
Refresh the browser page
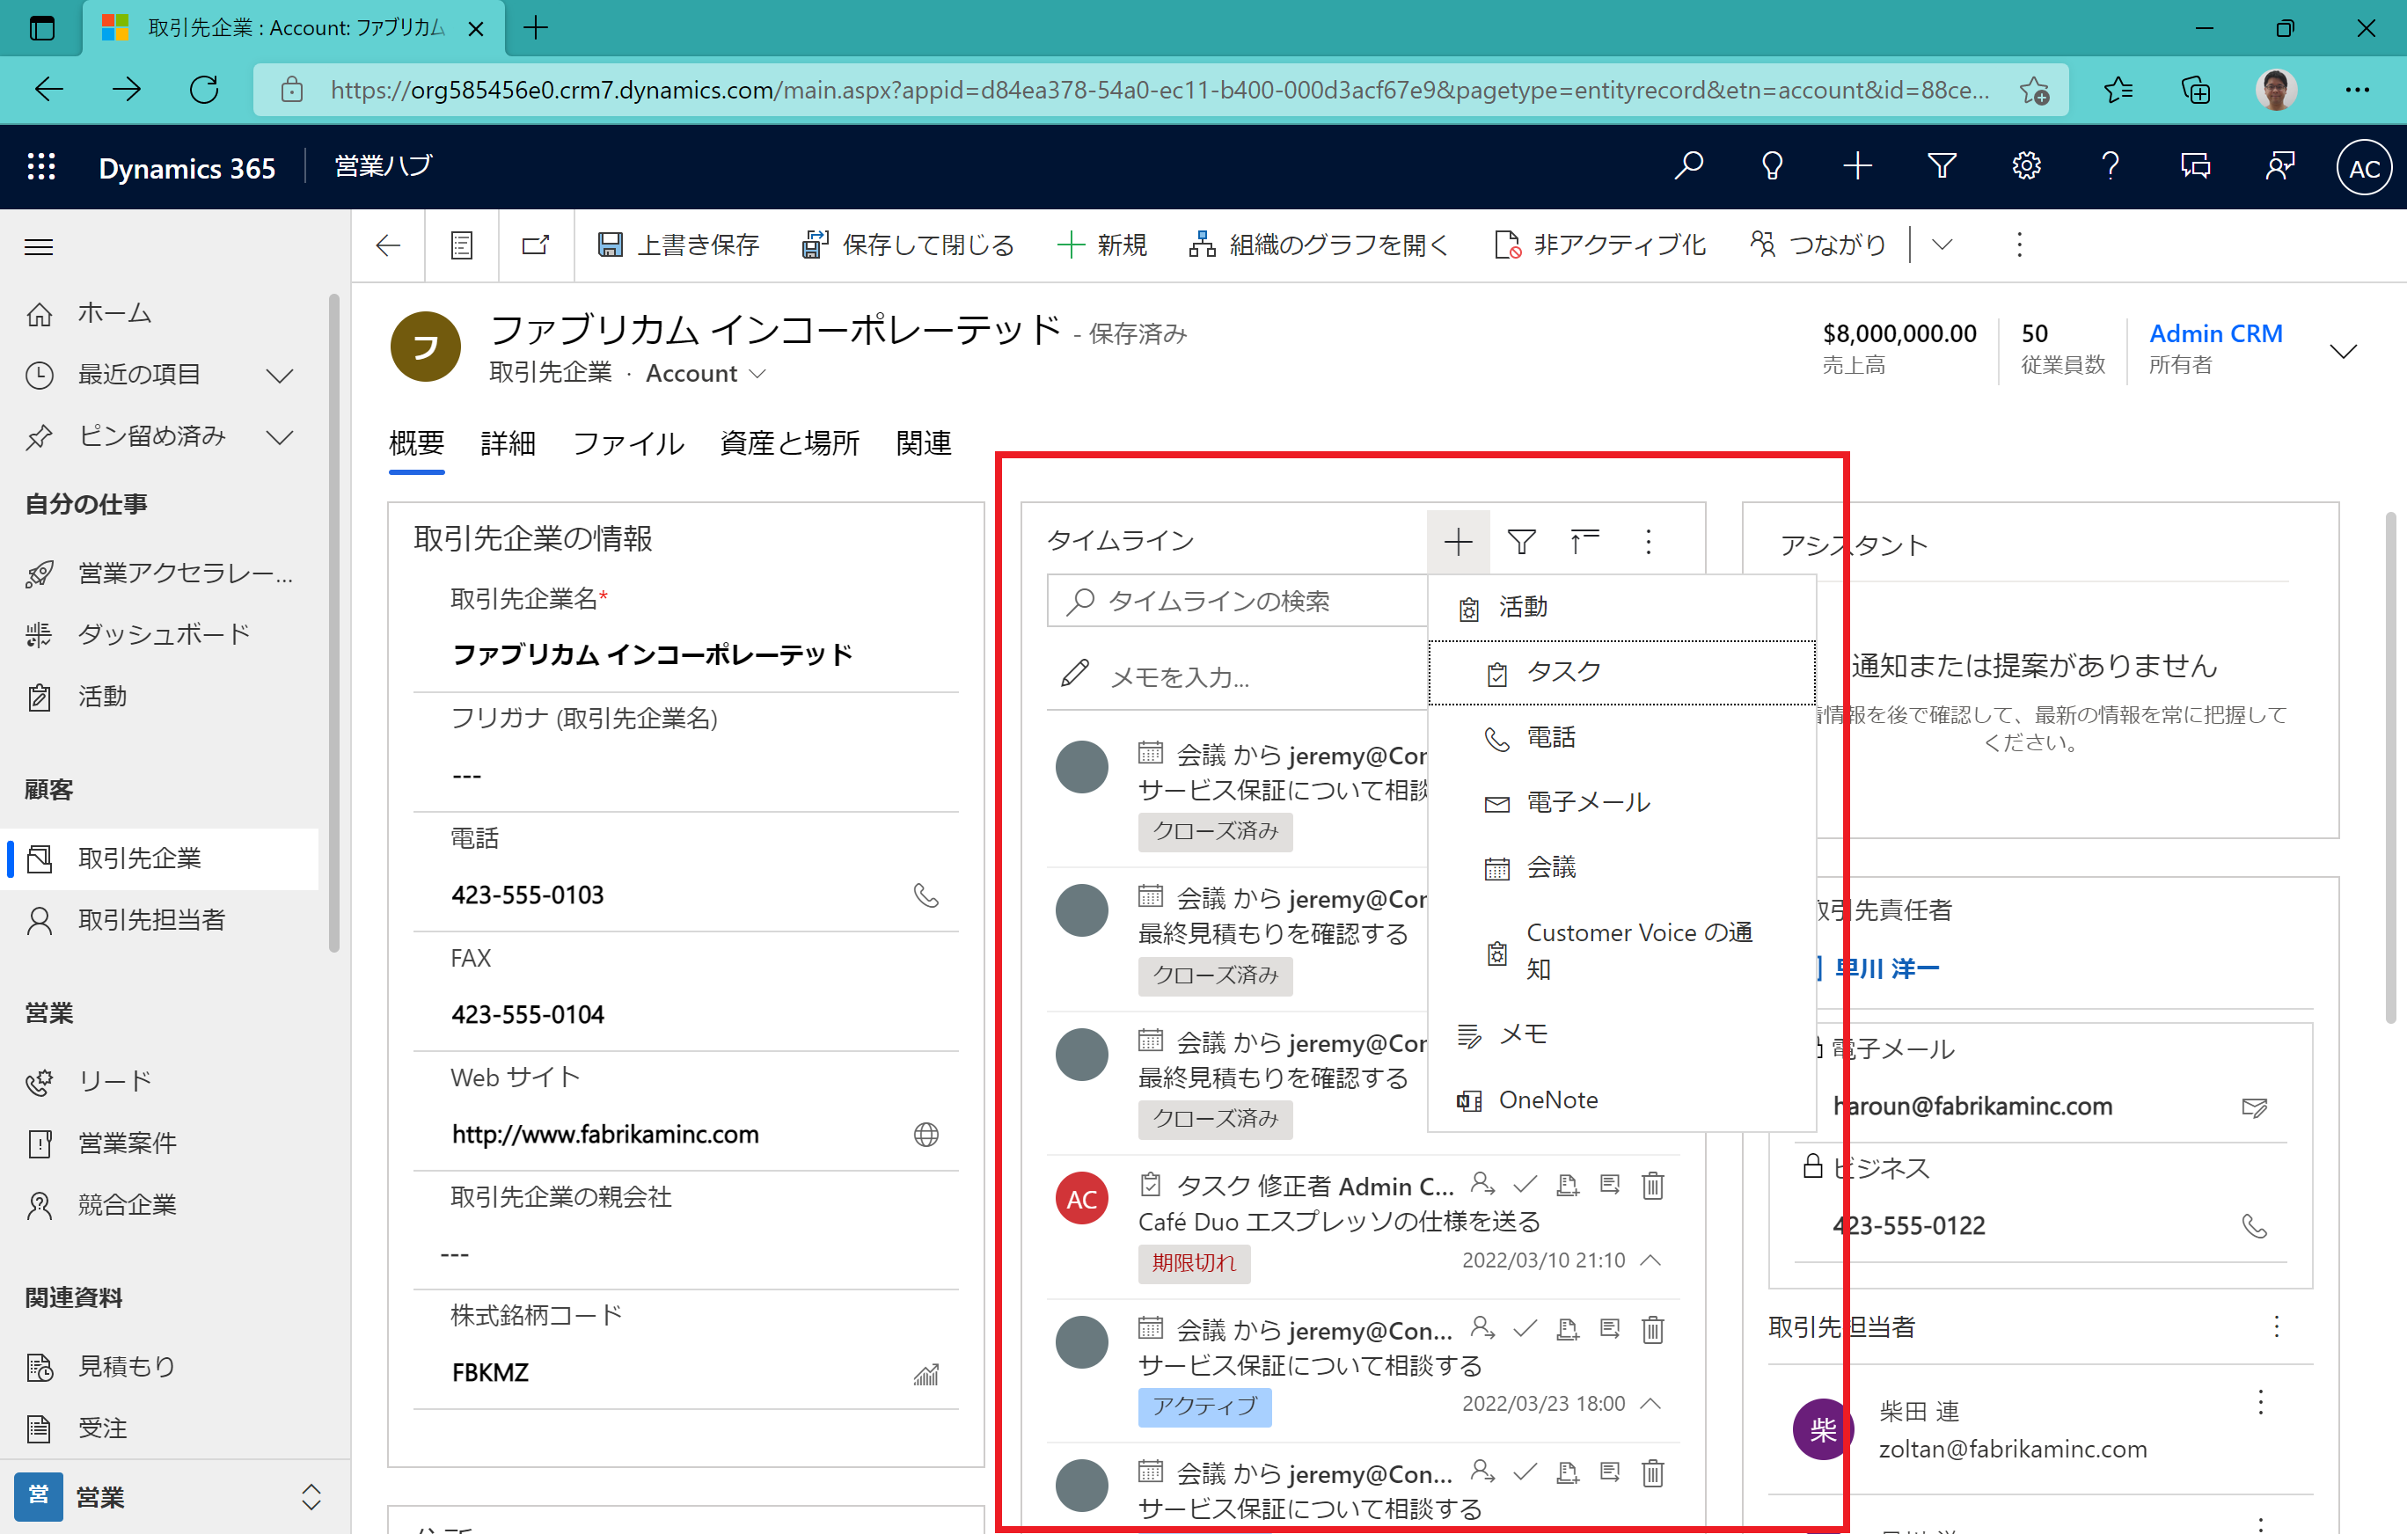pos(204,90)
